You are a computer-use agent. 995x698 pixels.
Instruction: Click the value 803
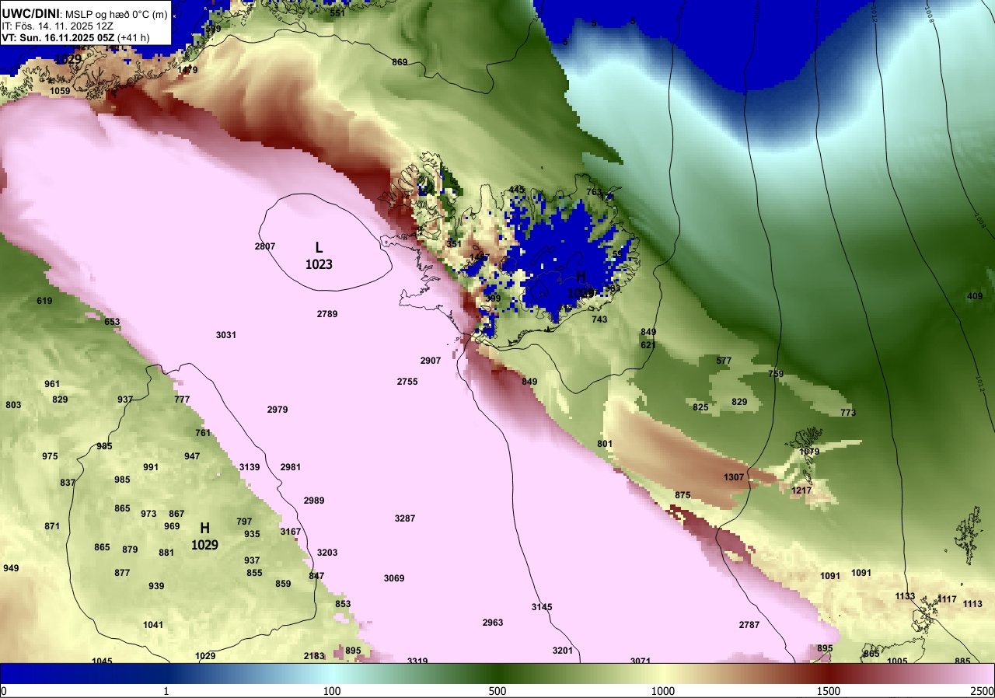click(13, 405)
